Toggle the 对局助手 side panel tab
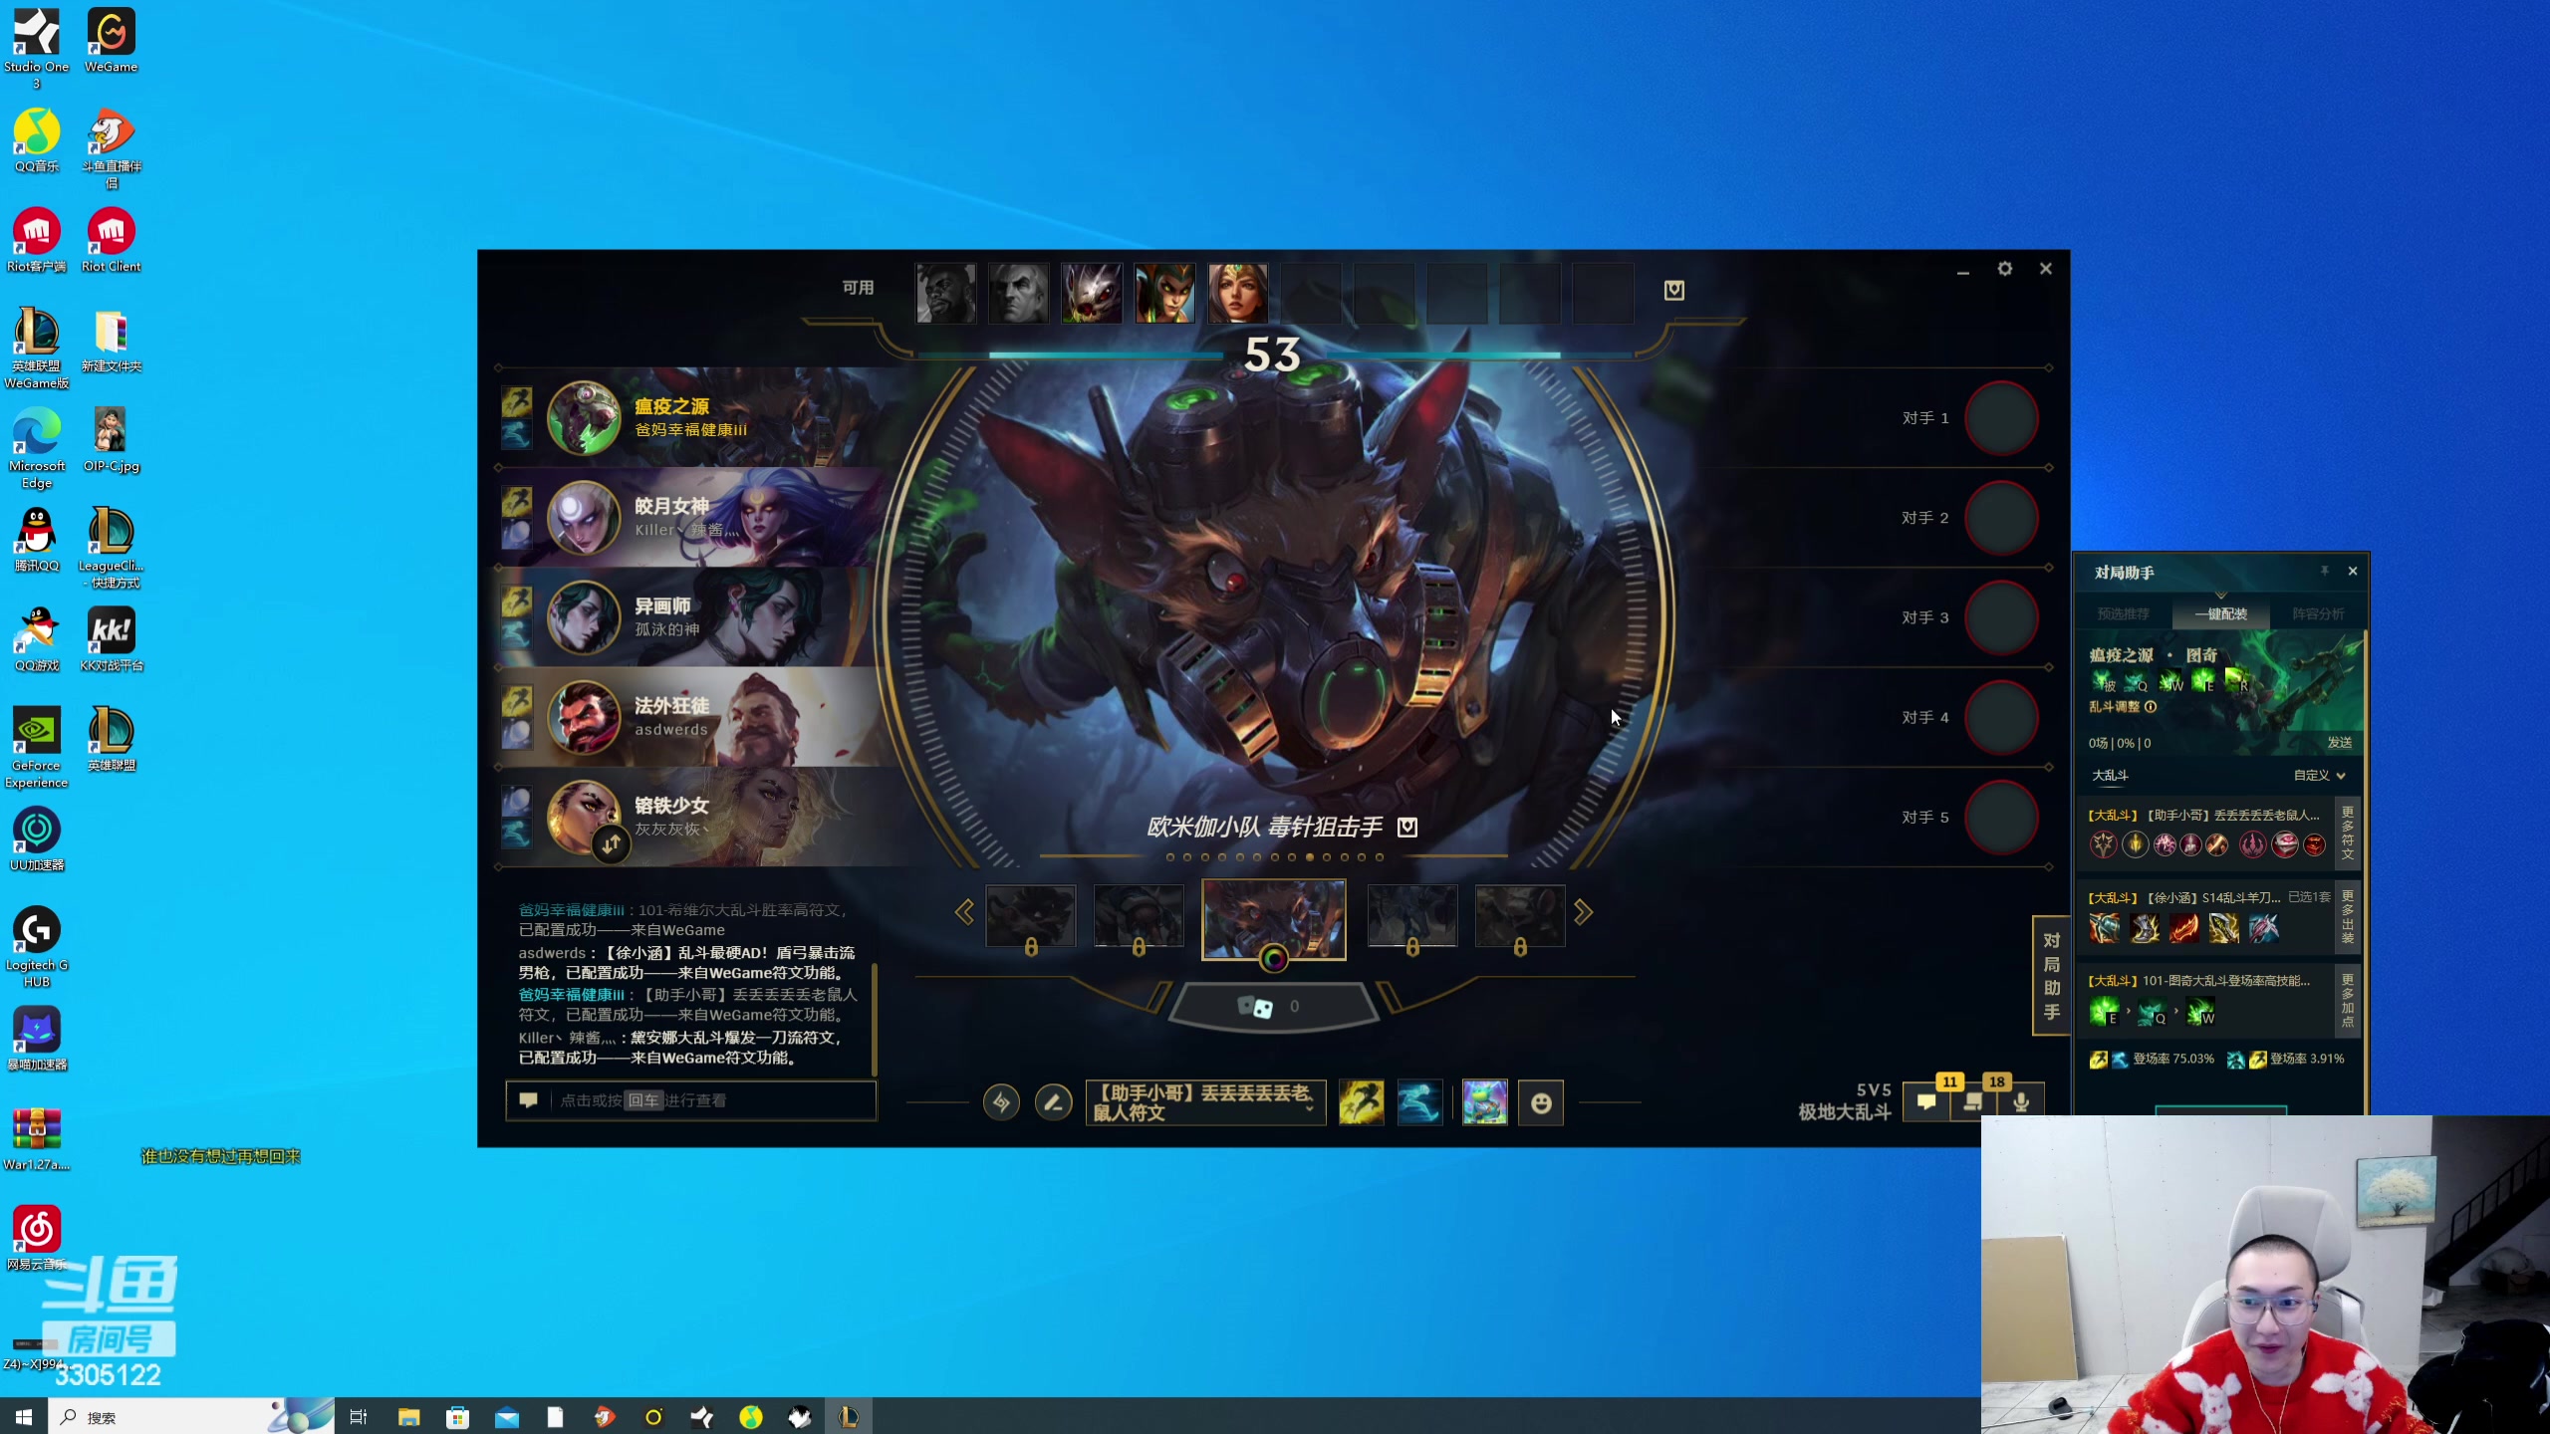Viewport: 2550px width, 1434px height. [x=2051, y=976]
